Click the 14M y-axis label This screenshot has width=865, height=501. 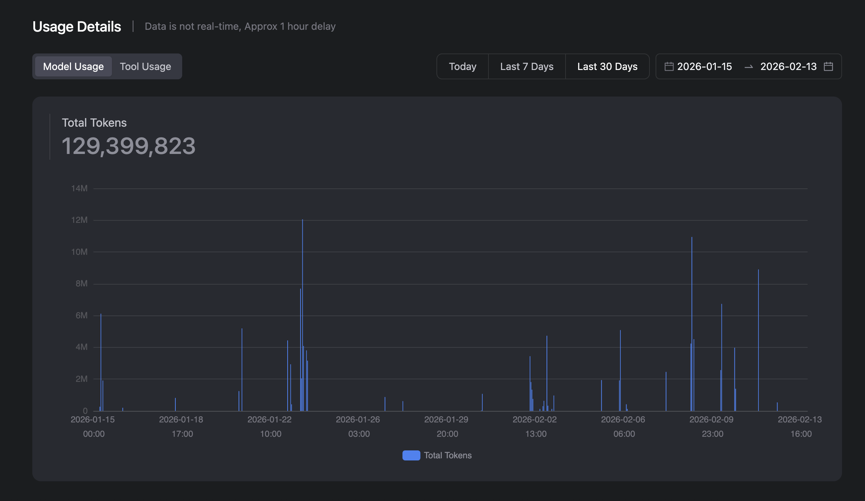[x=79, y=188]
